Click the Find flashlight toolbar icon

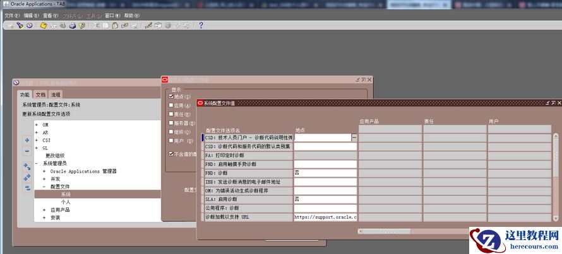[20, 26]
